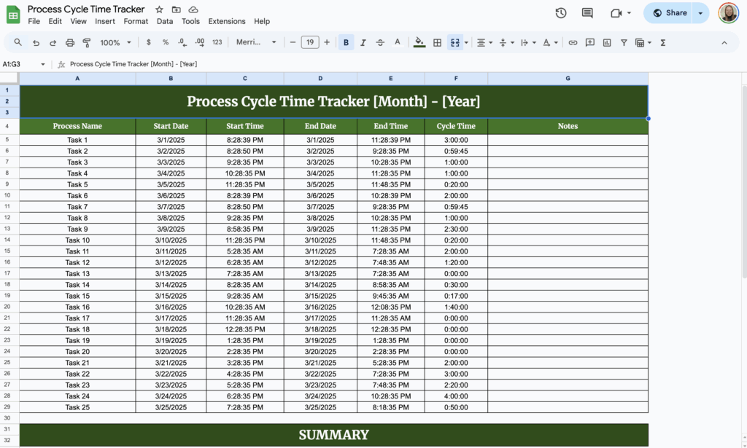The width and height of the screenshot is (747, 448).
Task: Toggle strikethrough formatting
Action: [x=380, y=42]
